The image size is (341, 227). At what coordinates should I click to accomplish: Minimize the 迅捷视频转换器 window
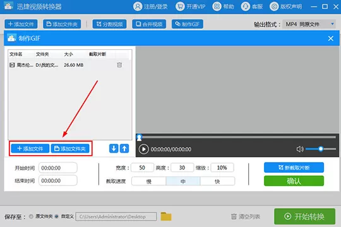pos(314,7)
